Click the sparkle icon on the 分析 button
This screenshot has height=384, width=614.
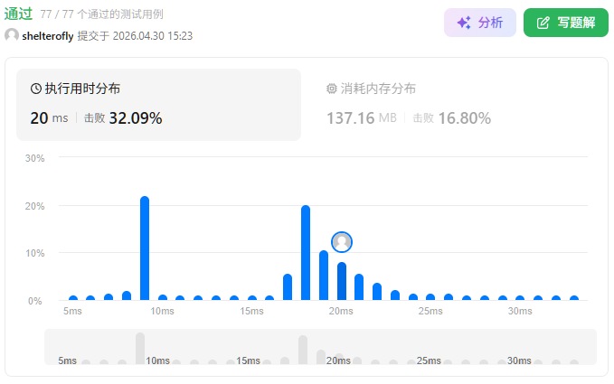(x=464, y=23)
